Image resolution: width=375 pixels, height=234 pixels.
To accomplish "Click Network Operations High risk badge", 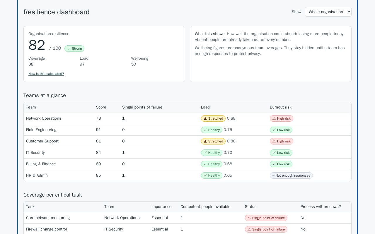I will [x=282, y=118].
